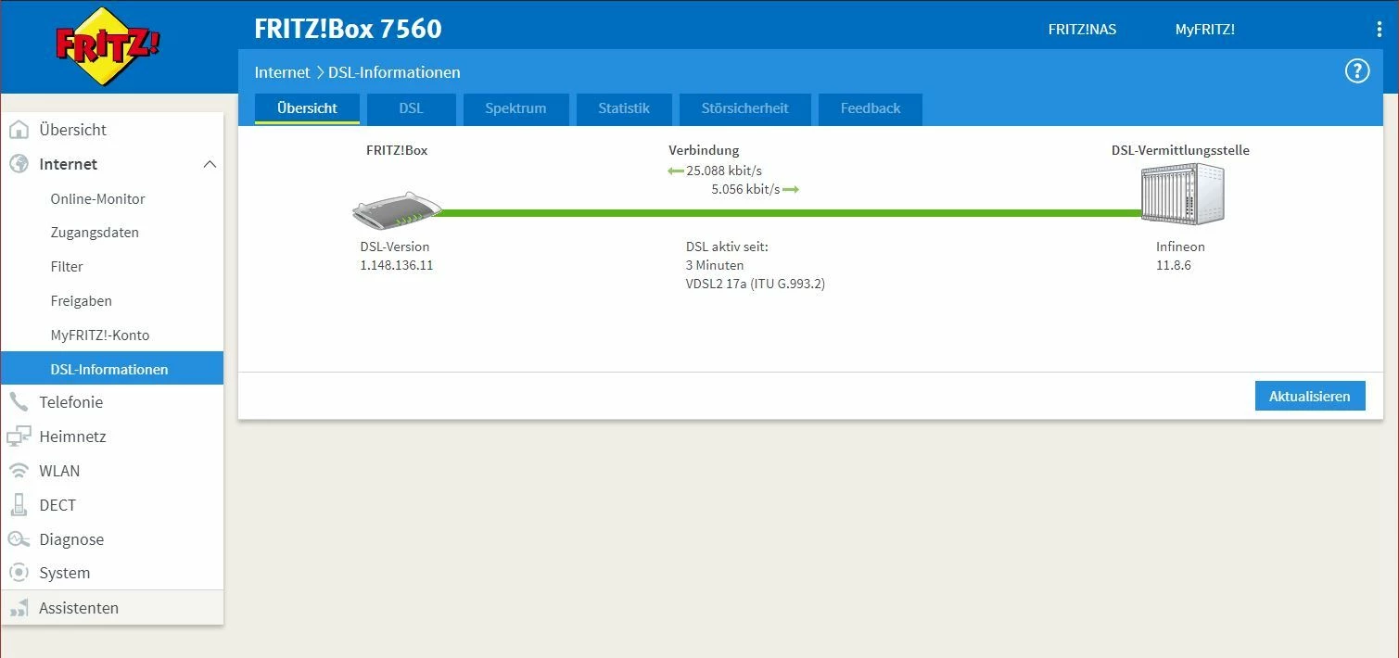Select DSL-Informationen in the sidebar
1399x658 pixels.
coord(112,368)
